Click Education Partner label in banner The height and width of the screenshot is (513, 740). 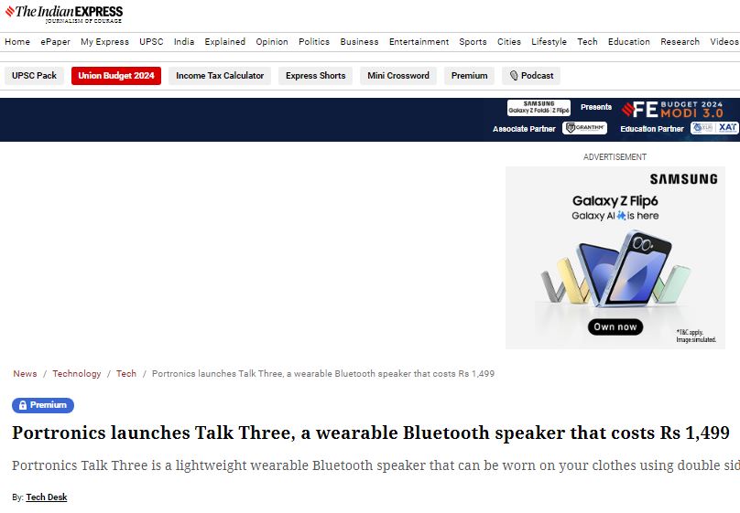[x=652, y=129]
